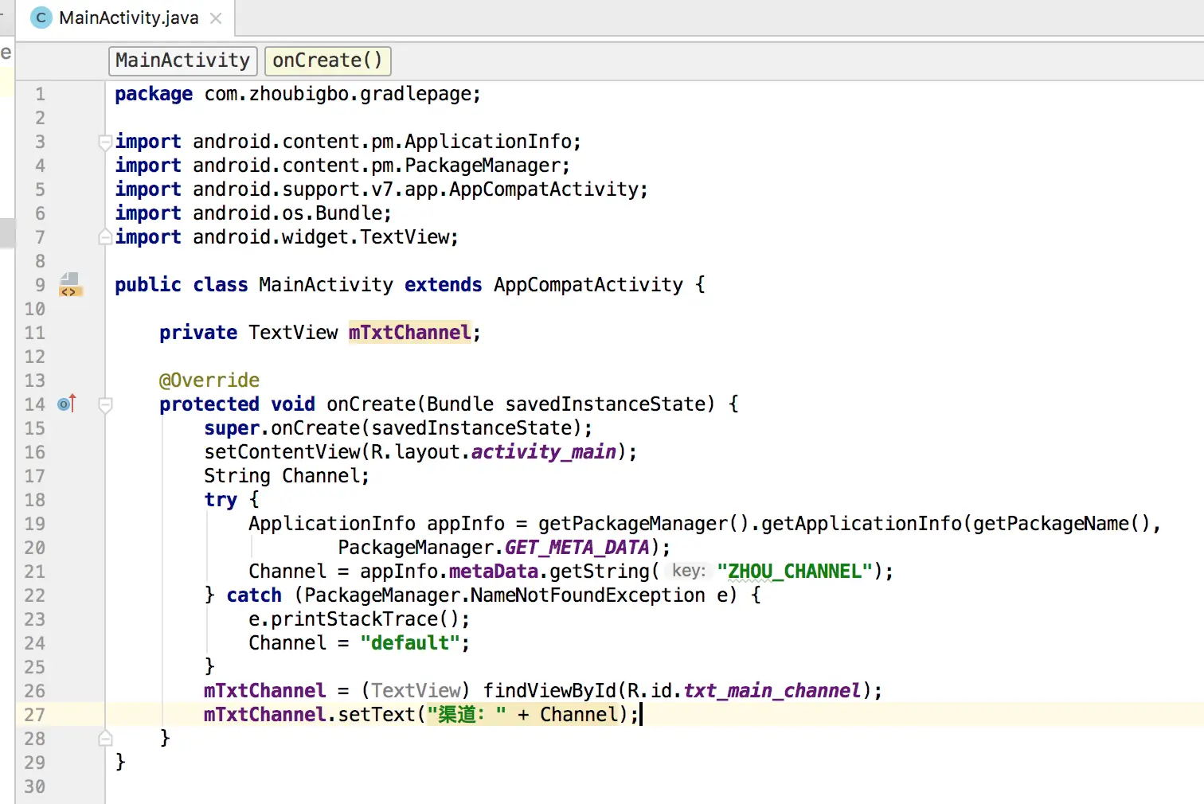Click the import fold end marker at line 7
Image resolution: width=1204 pixels, height=804 pixels.
104,236
